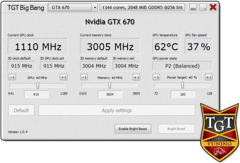
Task: Click the GPU fan speed readout 37 %
Action: 198,46
